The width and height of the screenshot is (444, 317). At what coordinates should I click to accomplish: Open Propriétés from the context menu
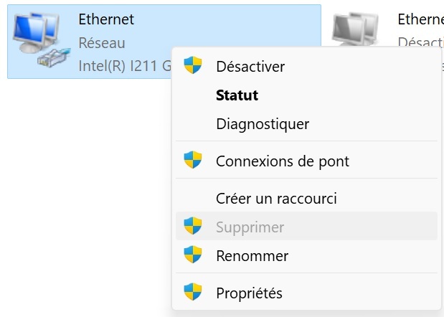coord(307,293)
